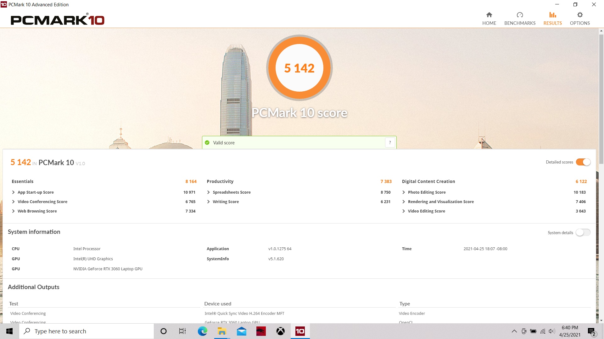The width and height of the screenshot is (604, 339).
Task: Launch Microsoft Edge from taskbar
Action: tap(202, 331)
